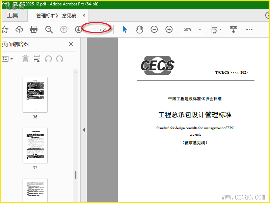The height and width of the screenshot is (203, 270).
Task: Go to previous page with the up arrow
Action: tap(64, 29)
